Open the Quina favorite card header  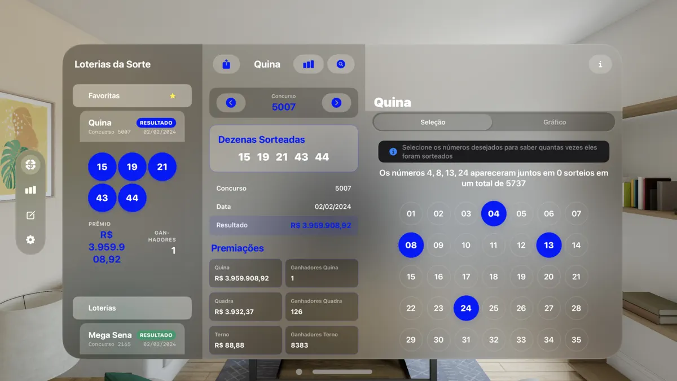(x=132, y=126)
